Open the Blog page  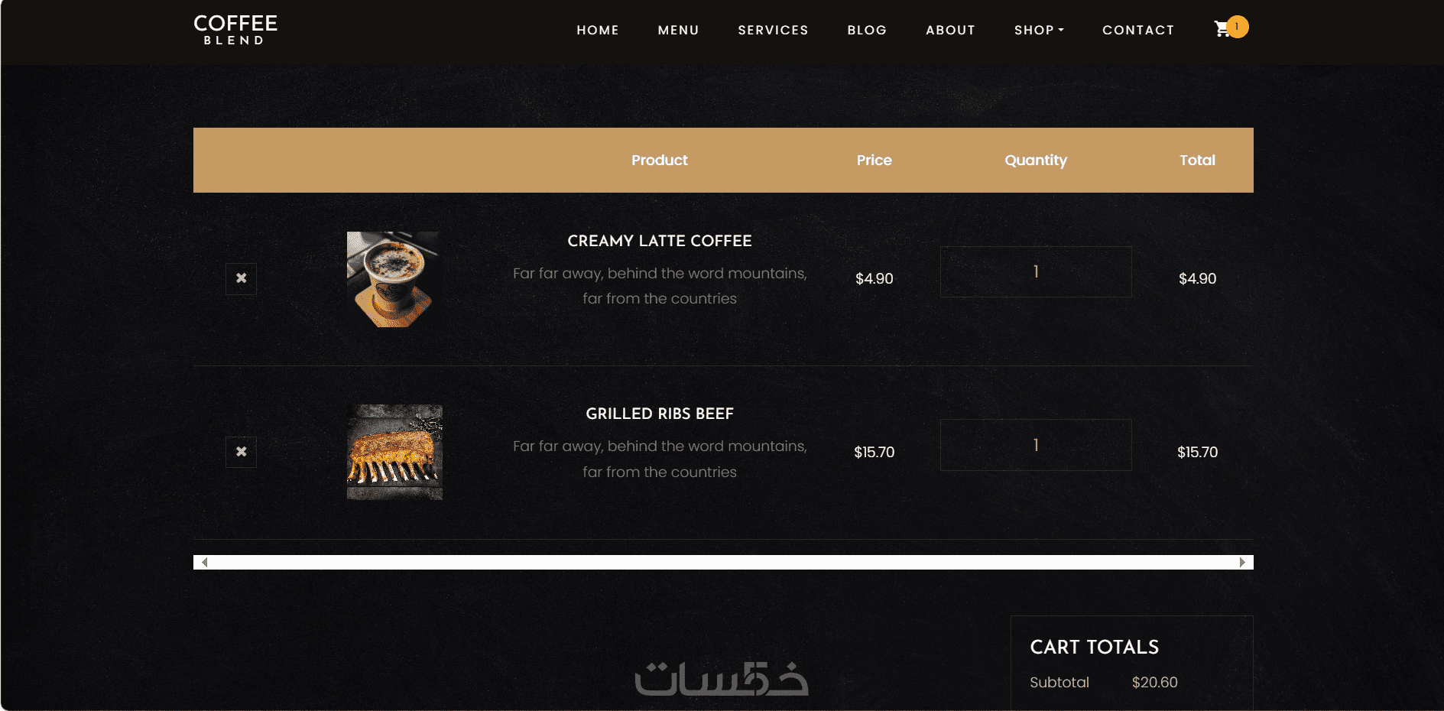click(867, 30)
